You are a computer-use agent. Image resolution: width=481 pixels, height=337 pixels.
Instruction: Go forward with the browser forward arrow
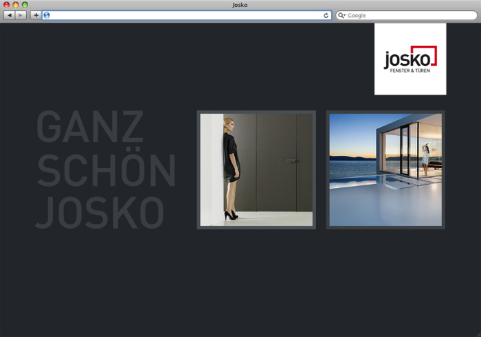point(21,15)
